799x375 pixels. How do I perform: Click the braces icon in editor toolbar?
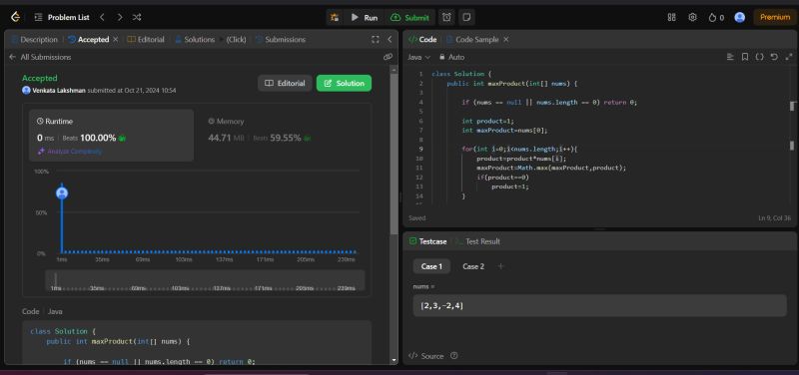pos(759,57)
